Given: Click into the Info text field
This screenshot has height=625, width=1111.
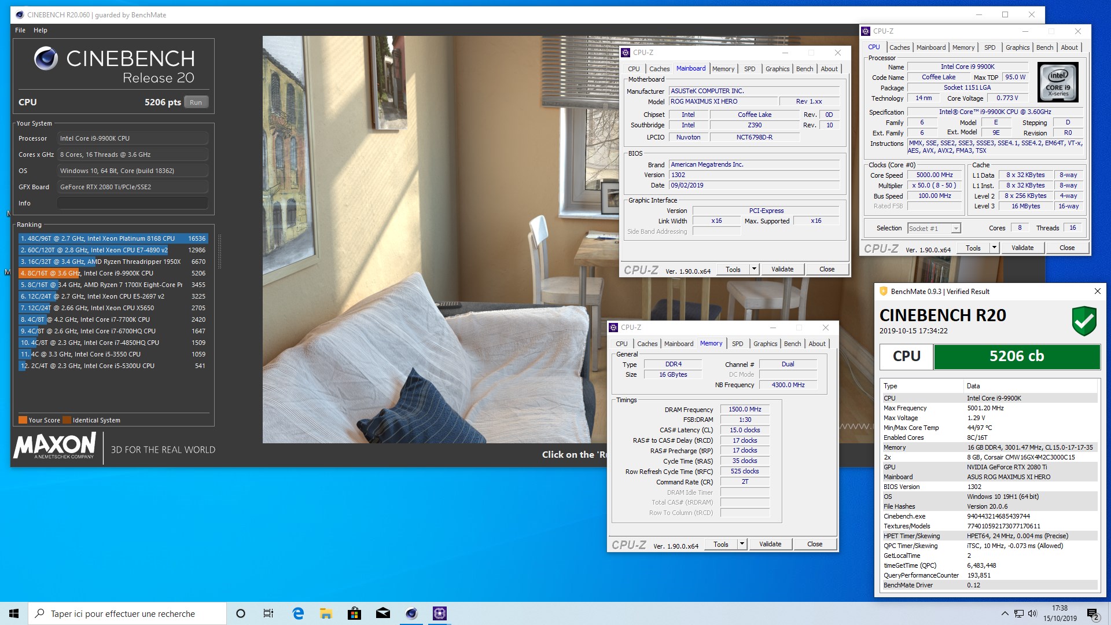Looking at the screenshot, I should click(133, 203).
